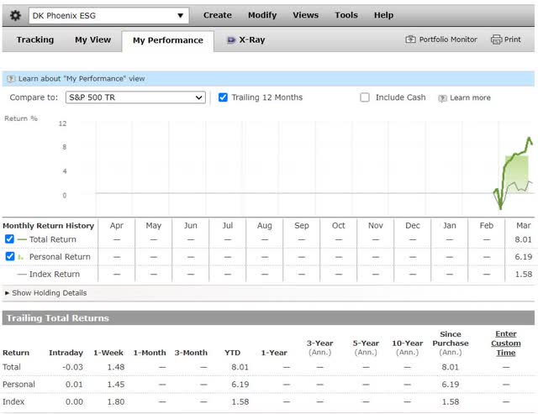Image resolution: width=538 pixels, height=414 pixels.
Task: Click the Print link
Action: click(x=512, y=39)
